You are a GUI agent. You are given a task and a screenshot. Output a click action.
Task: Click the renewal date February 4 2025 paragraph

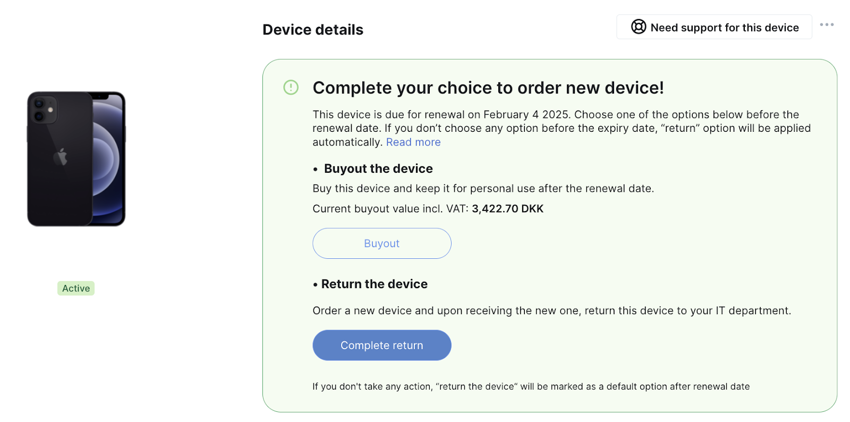click(562, 128)
